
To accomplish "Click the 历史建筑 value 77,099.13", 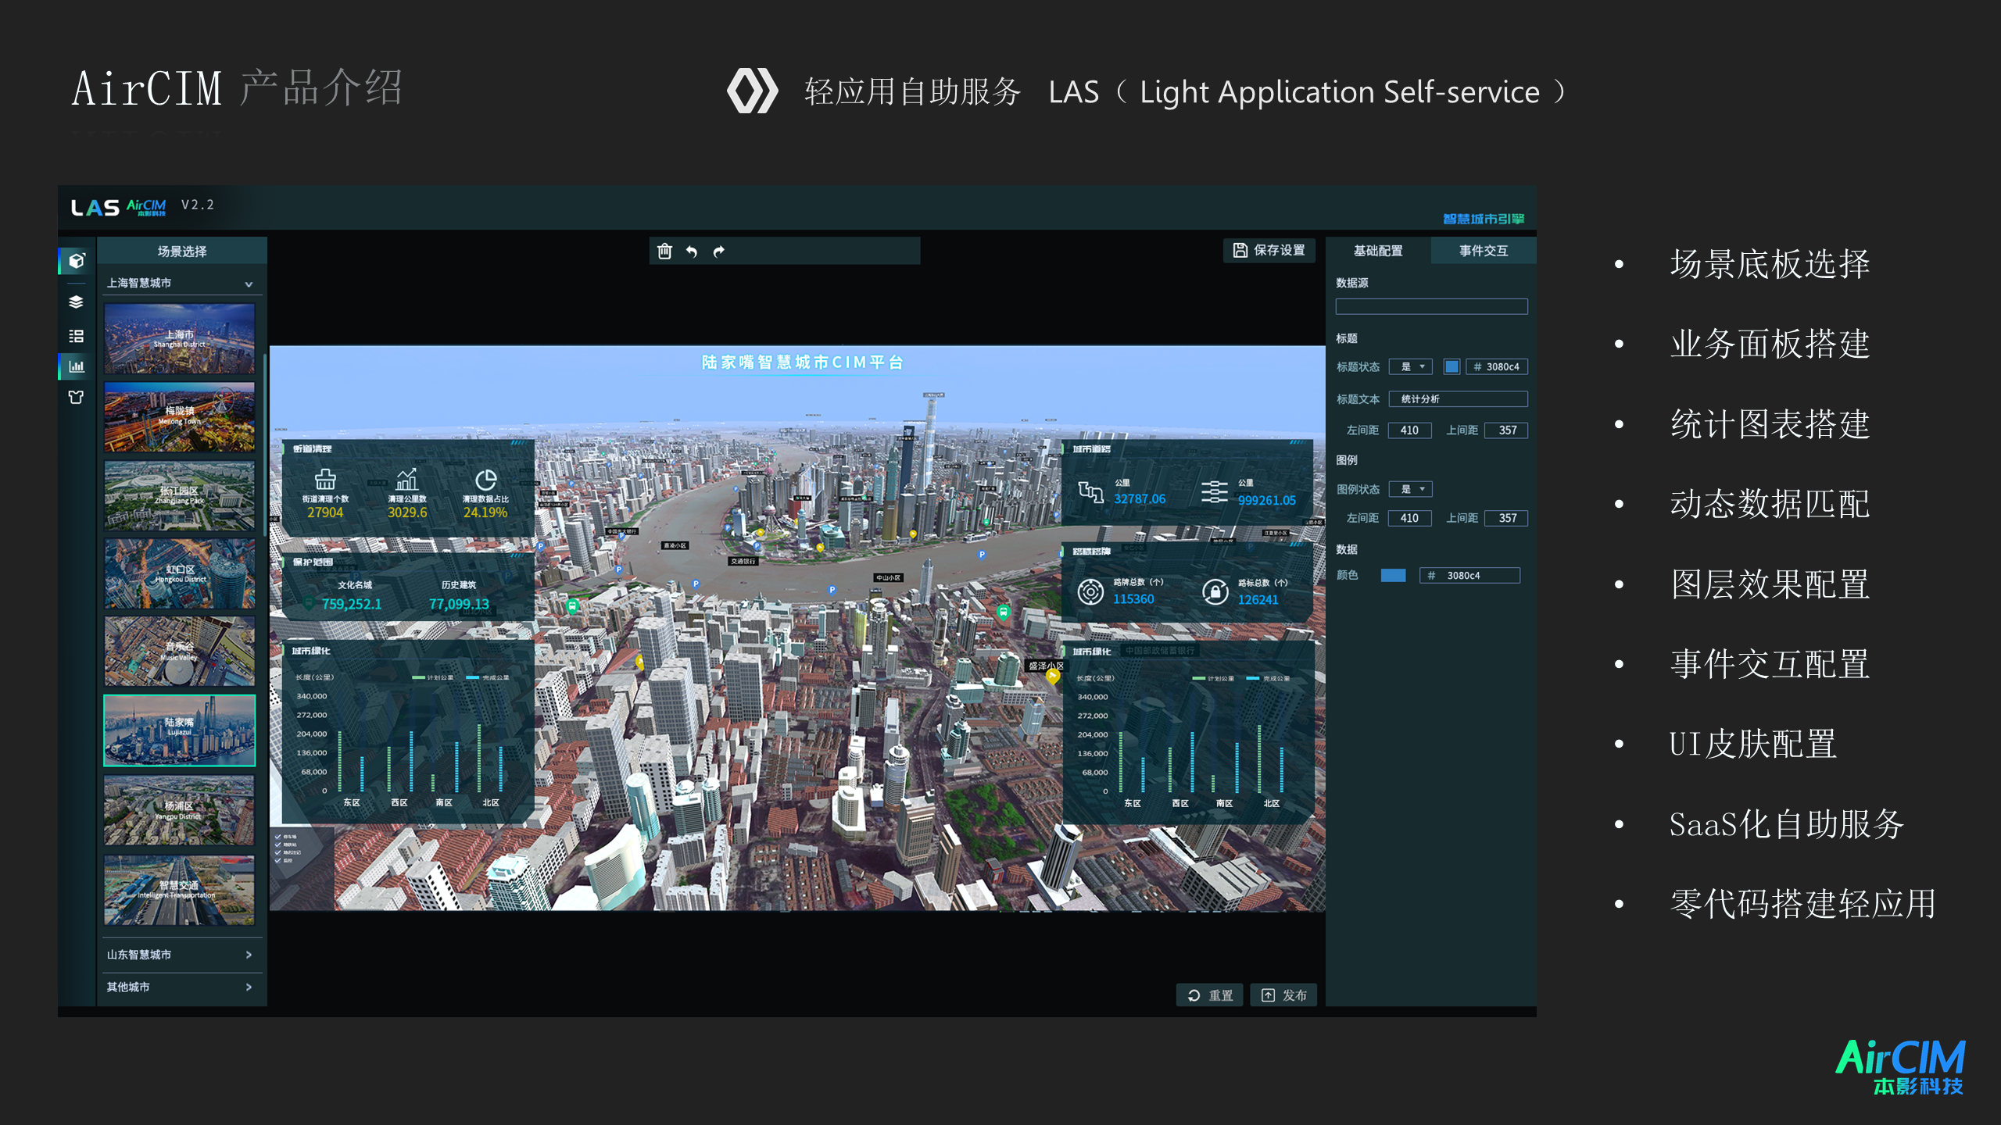I will coord(459,604).
